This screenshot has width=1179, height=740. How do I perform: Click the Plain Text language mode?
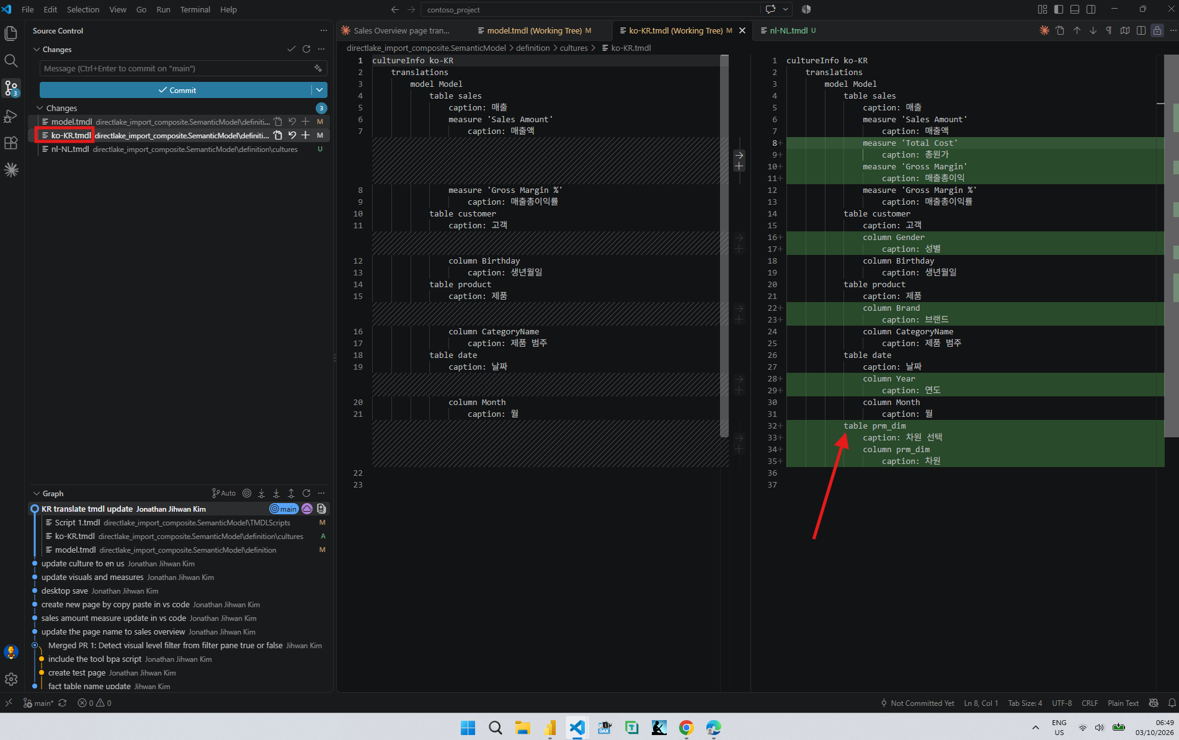1123,703
